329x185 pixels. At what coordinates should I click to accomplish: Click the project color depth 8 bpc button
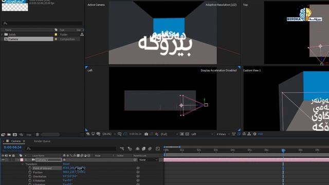(29, 135)
